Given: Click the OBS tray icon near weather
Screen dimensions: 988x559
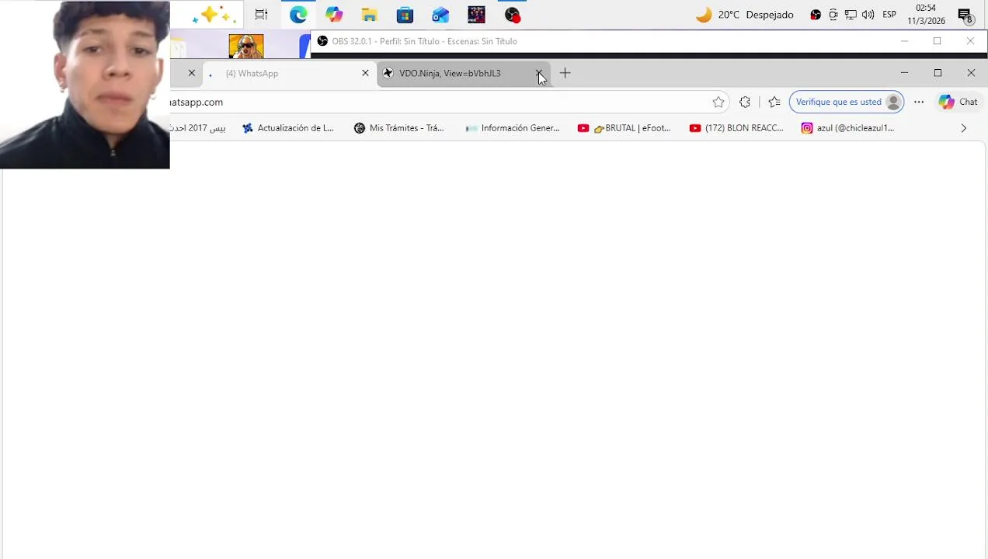Looking at the screenshot, I should click(x=816, y=15).
